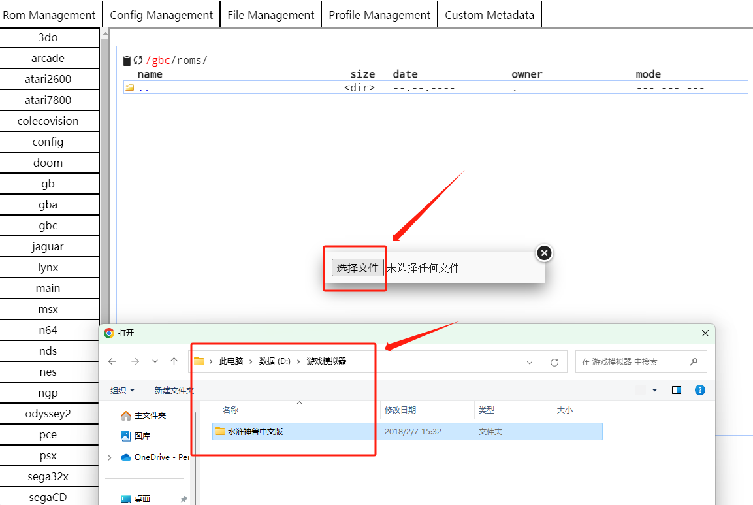Screen dimensions: 753x505
Task: Open the File Management tab
Action: [271, 15]
